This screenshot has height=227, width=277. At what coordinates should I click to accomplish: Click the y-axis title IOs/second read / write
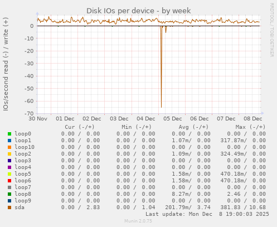(x=6, y=64)
